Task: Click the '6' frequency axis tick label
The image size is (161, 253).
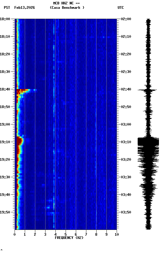Action: click(76, 235)
